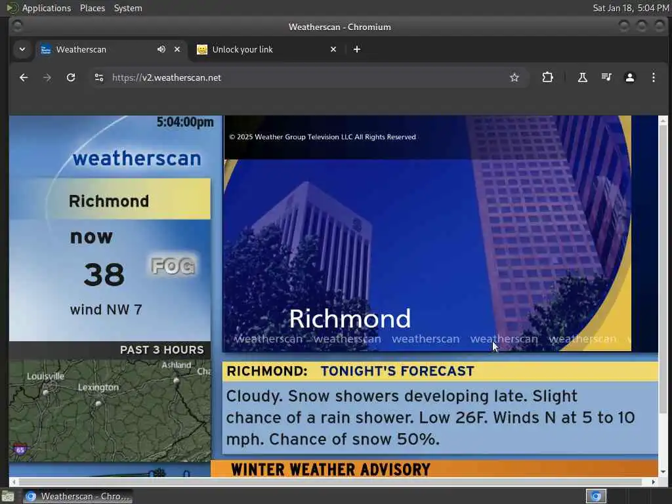Click the radar map thumbnail
This screenshot has height=504, width=672.
pos(110,410)
